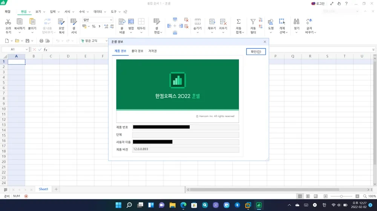Click the taskbar Search icon
This screenshot has width=377, height=211.
click(x=129, y=205)
